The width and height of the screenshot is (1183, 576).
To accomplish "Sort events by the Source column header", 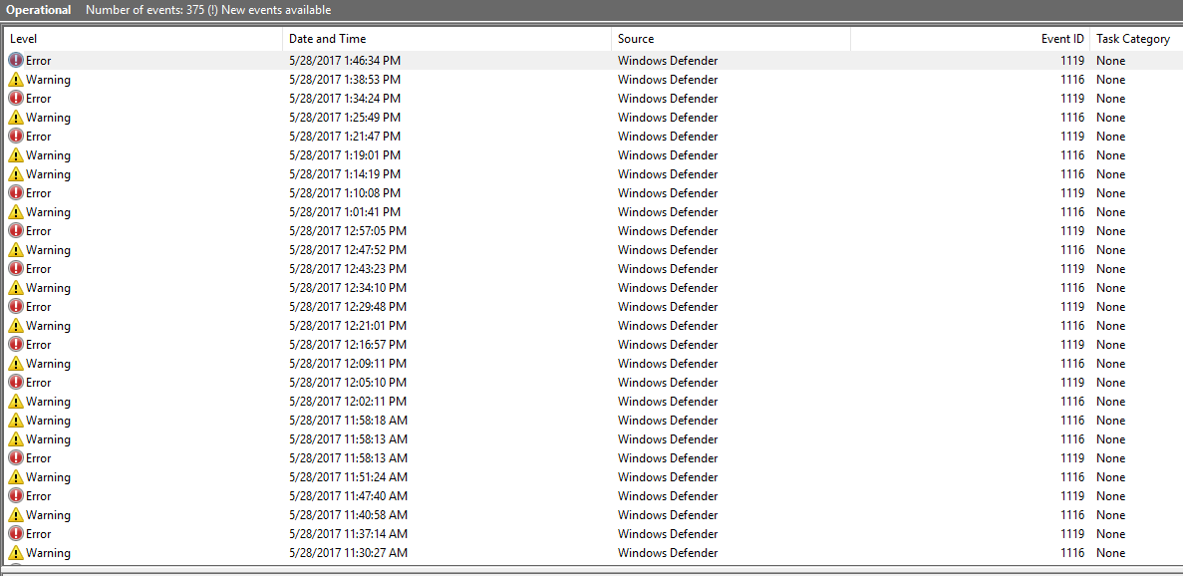I will [732, 39].
